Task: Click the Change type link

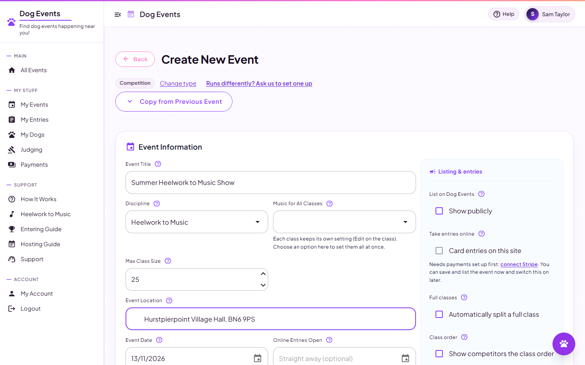Action: 178,84
